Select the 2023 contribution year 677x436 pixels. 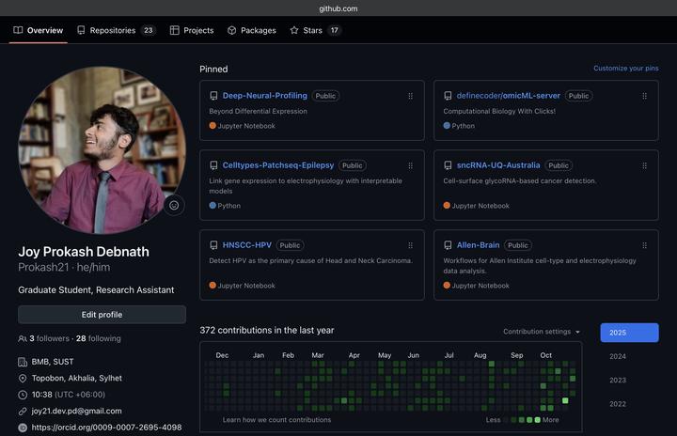coord(618,381)
